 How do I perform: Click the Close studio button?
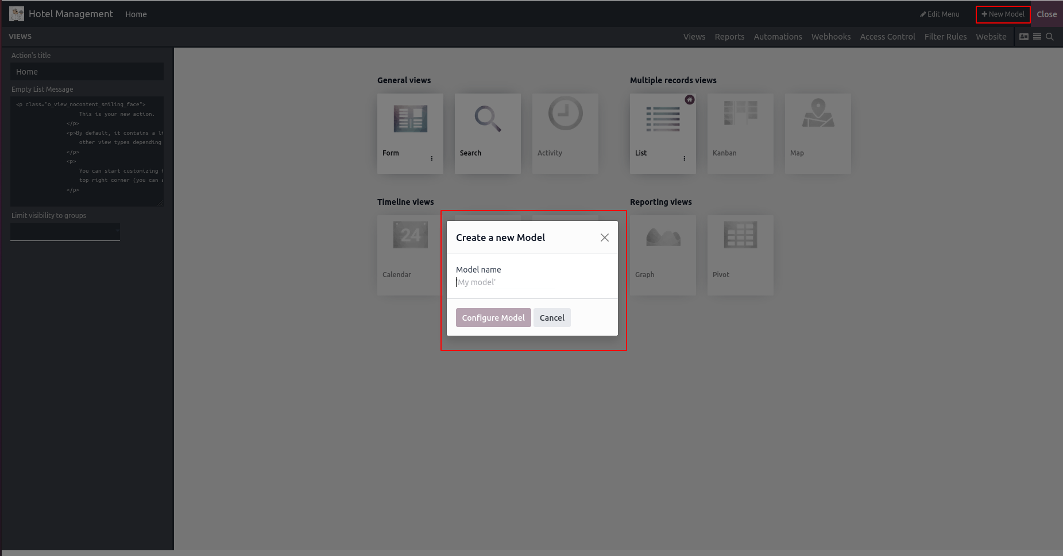pyautogui.click(x=1047, y=14)
